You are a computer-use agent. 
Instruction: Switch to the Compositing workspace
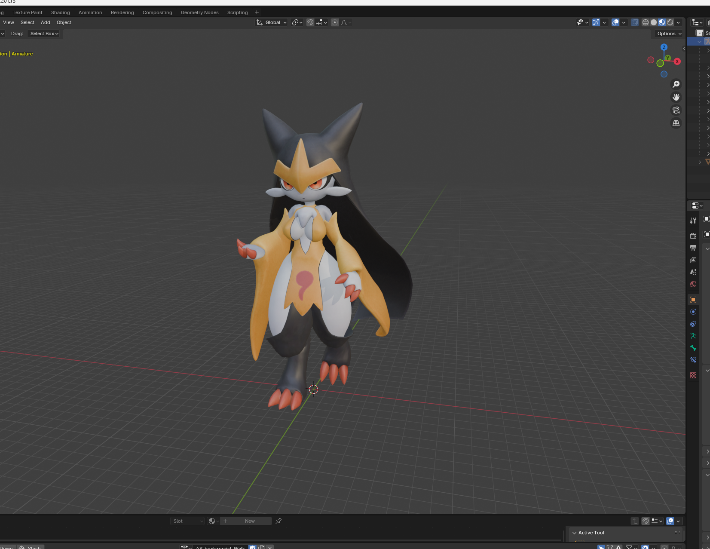157,12
